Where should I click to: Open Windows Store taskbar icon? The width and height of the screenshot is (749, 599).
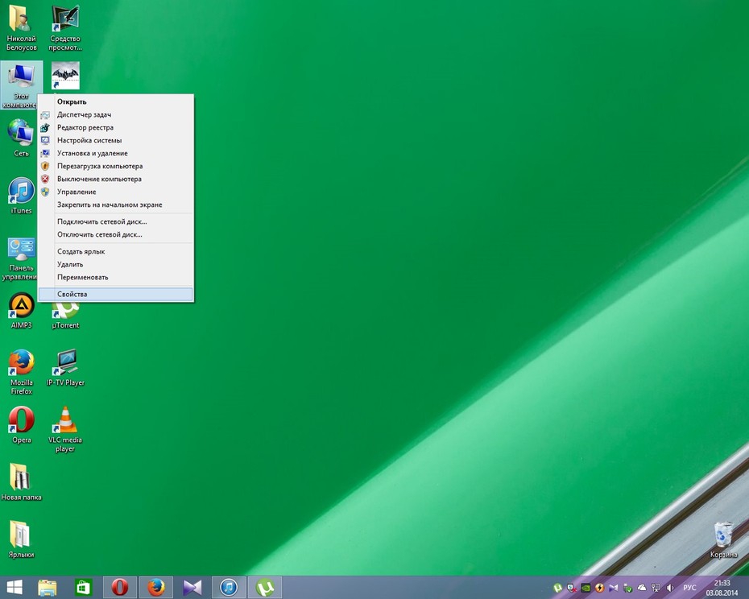pyautogui.click(x=84, y=588)
